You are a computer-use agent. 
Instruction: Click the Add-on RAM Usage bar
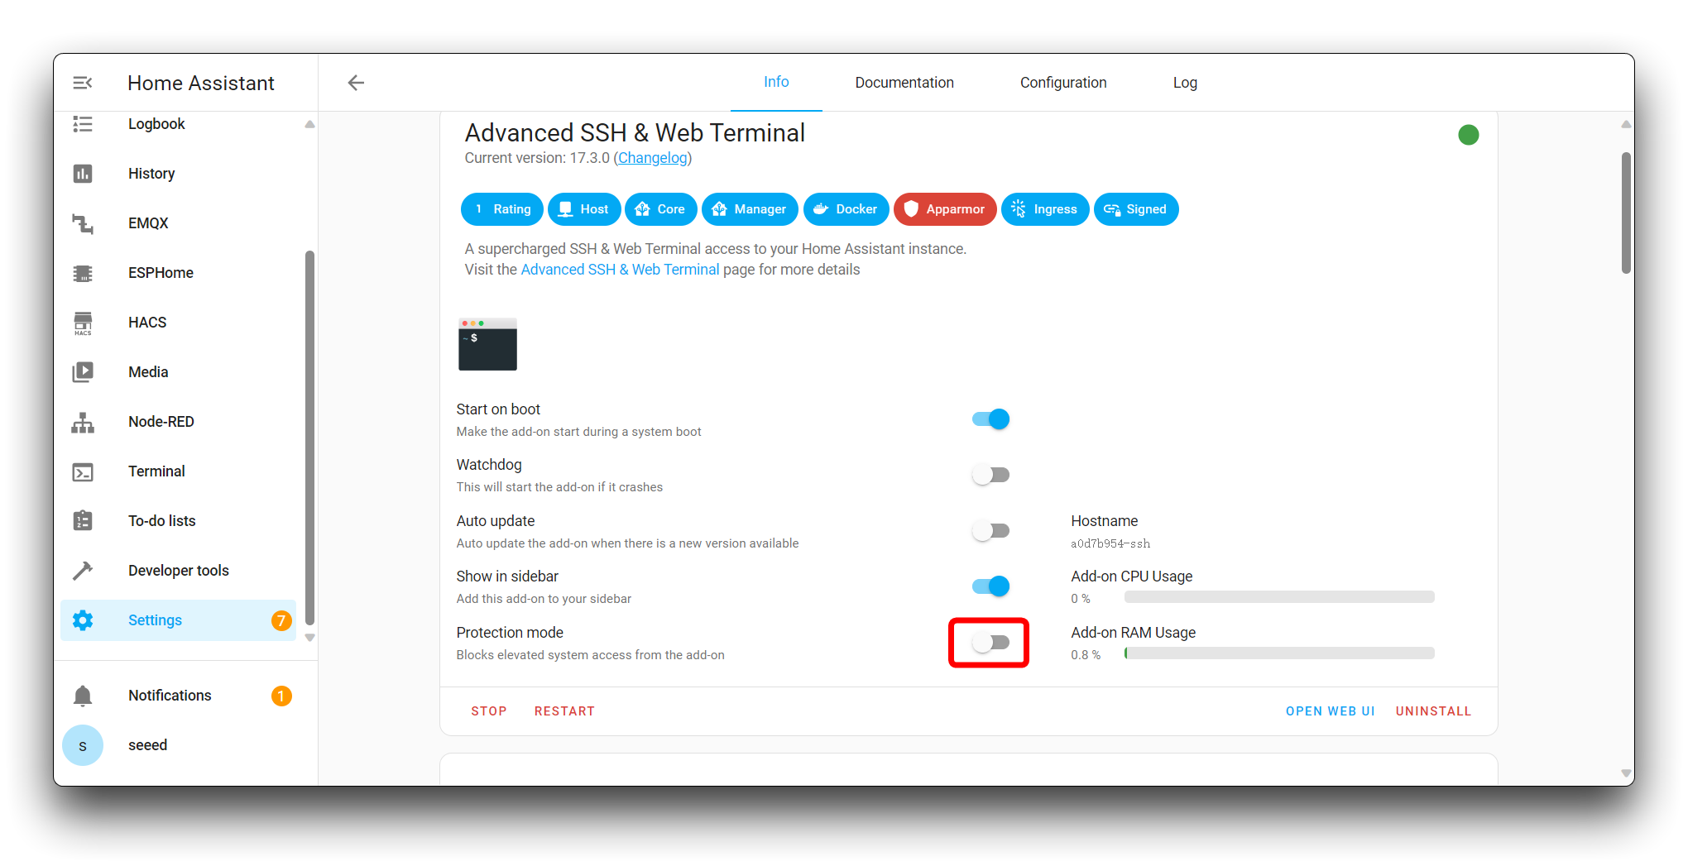coord(1279,653)
